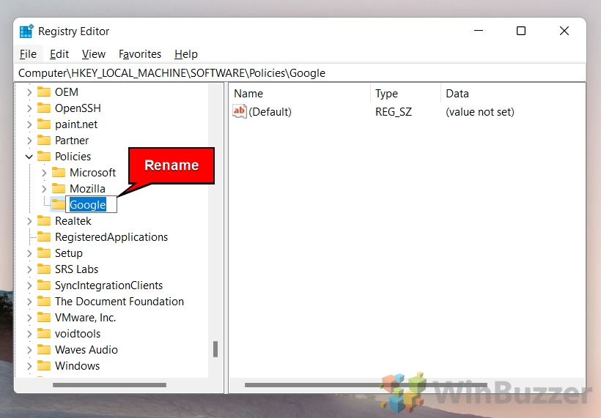
Task: Expand the Waves Audio key
Action: 29,349
